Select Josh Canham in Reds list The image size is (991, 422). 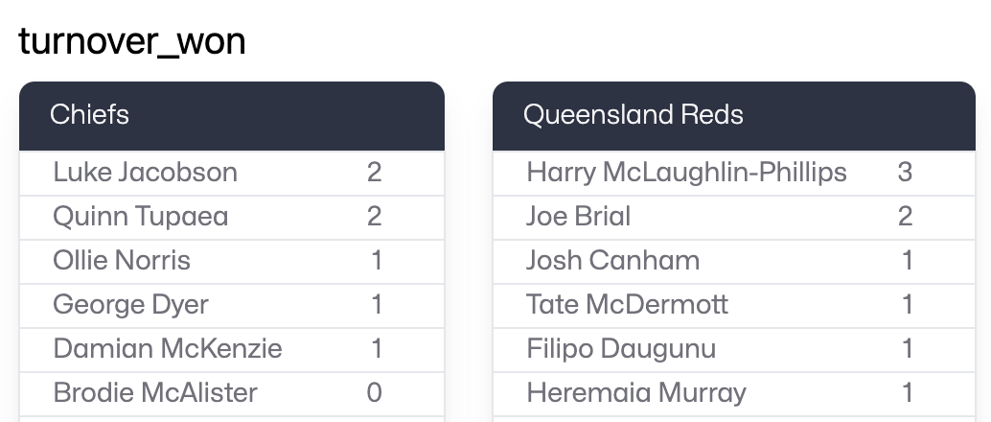pyautogui.click(x=612, y=261)
